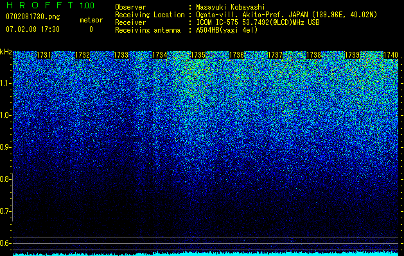The image size is (404, 256).
Task: Click the 0.8 kHz axis label
Action: coord(5,179)
